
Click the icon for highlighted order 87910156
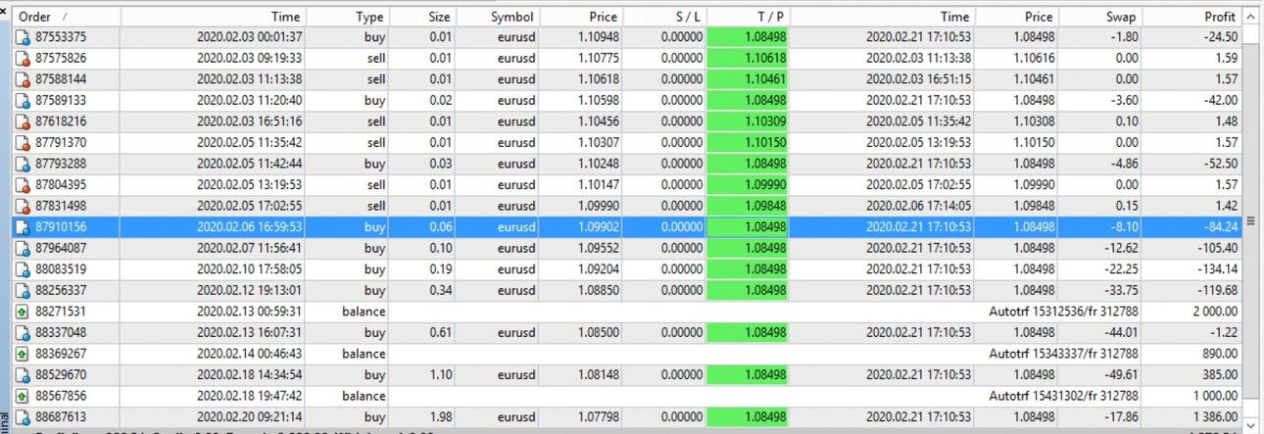click(x=23, y=227)
